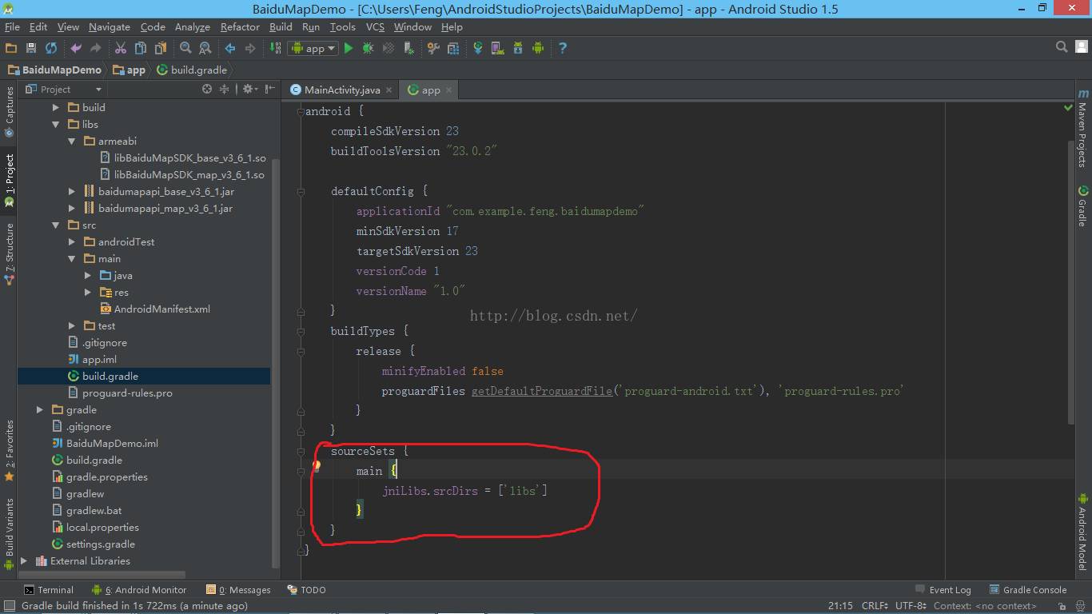Cut selection with scissors icon
The image size is (1092, 614).
pyautogui.click(x=121, y=48)
